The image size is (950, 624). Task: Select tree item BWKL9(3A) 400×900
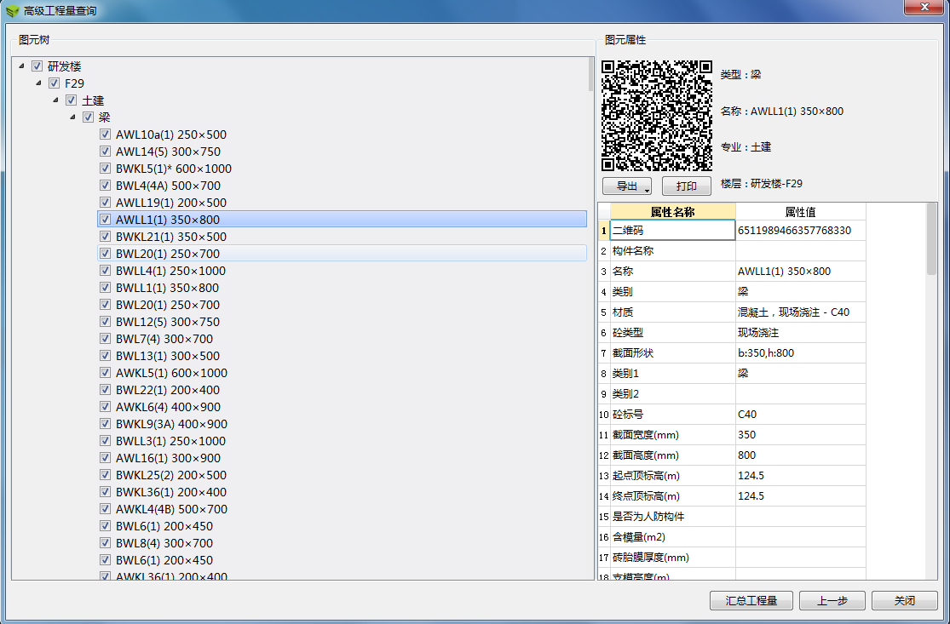coord(171,424)
